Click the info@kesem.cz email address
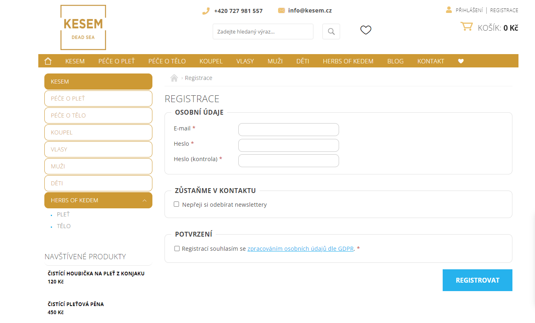535x323 pixels. point(310,10)
